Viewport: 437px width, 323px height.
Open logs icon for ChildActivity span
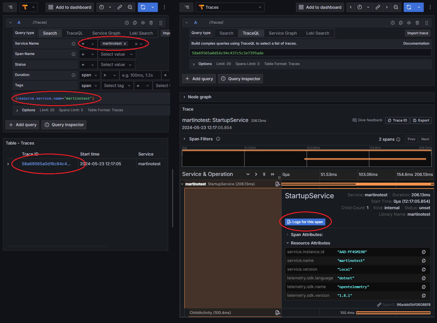[x=278, y=313]
